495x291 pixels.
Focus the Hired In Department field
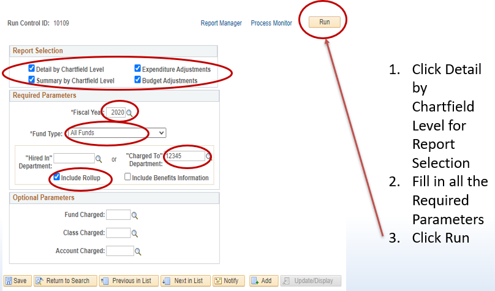[x=74, y=158]
